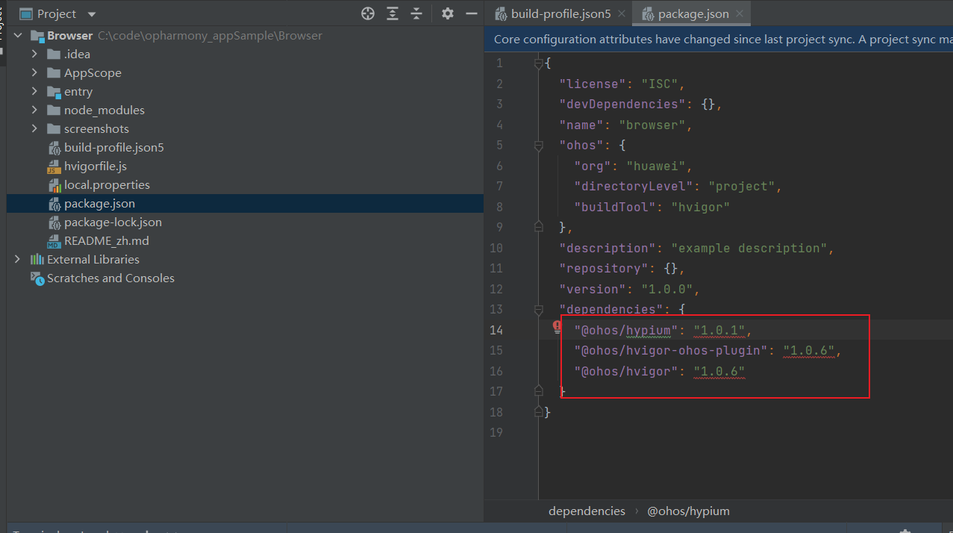Viewport: 953px width, 533px height.
Task: Click the local.properties file icon
Action: [x=54, y=185]
